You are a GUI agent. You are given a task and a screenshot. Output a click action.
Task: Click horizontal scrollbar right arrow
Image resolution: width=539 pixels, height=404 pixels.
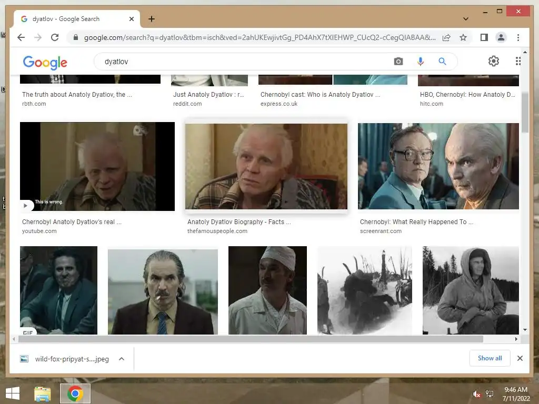click(x=516, y=339)
